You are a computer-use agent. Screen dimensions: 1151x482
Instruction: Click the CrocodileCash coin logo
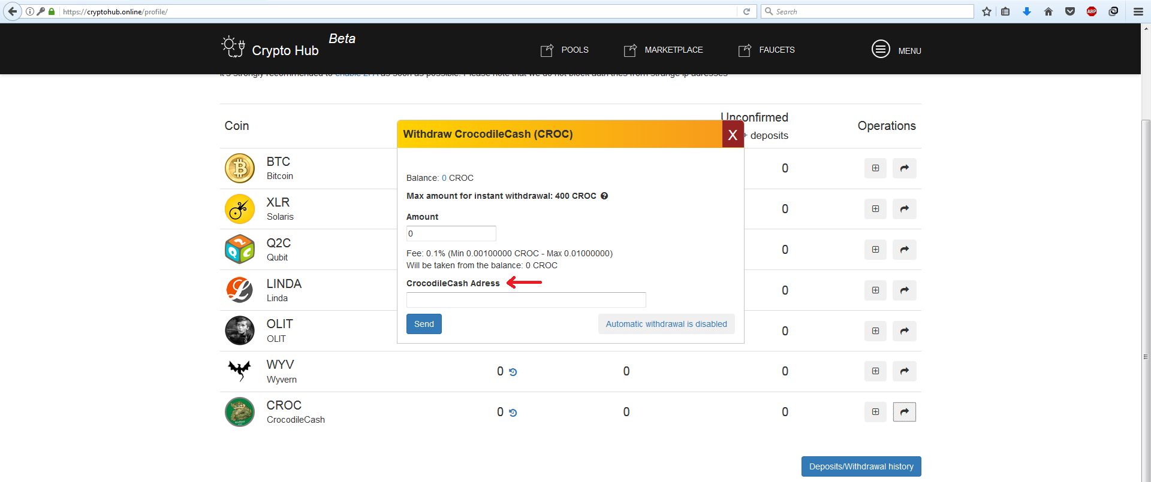coord(240,412)
